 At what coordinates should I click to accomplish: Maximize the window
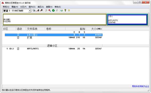(140, 2)
